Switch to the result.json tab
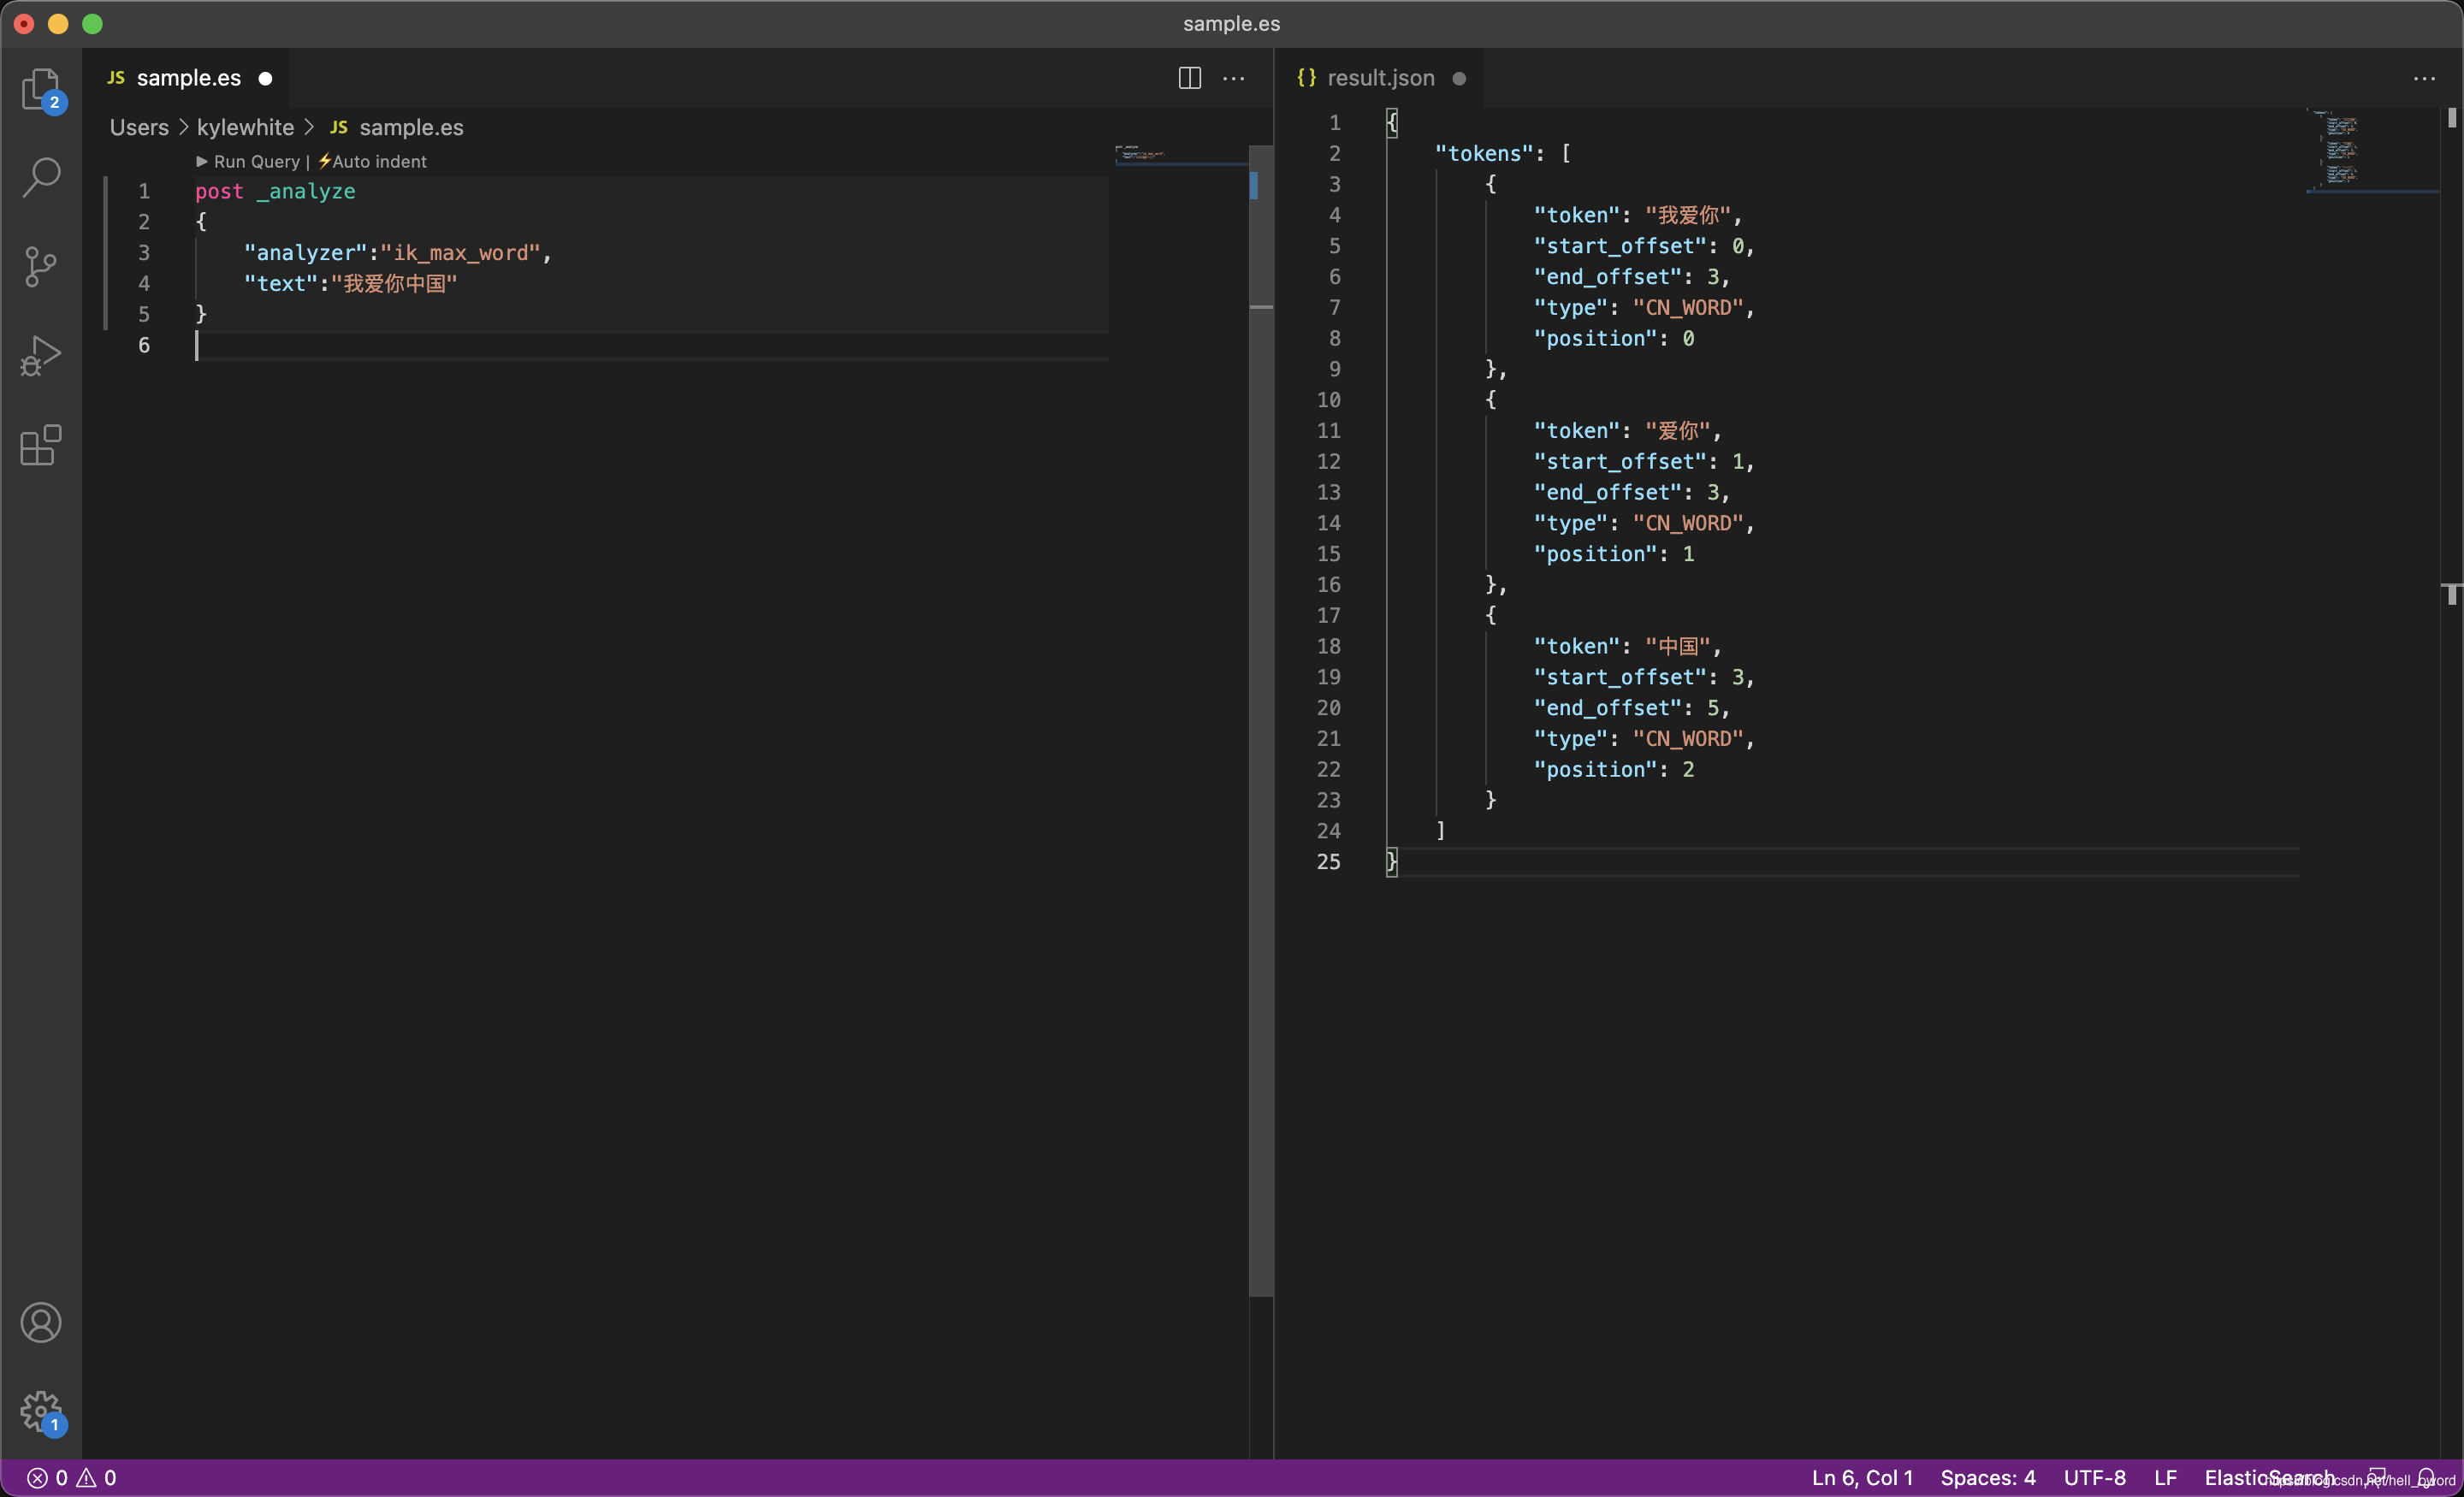The width and height of the screenshot is (2464, 1497). 1379,78
